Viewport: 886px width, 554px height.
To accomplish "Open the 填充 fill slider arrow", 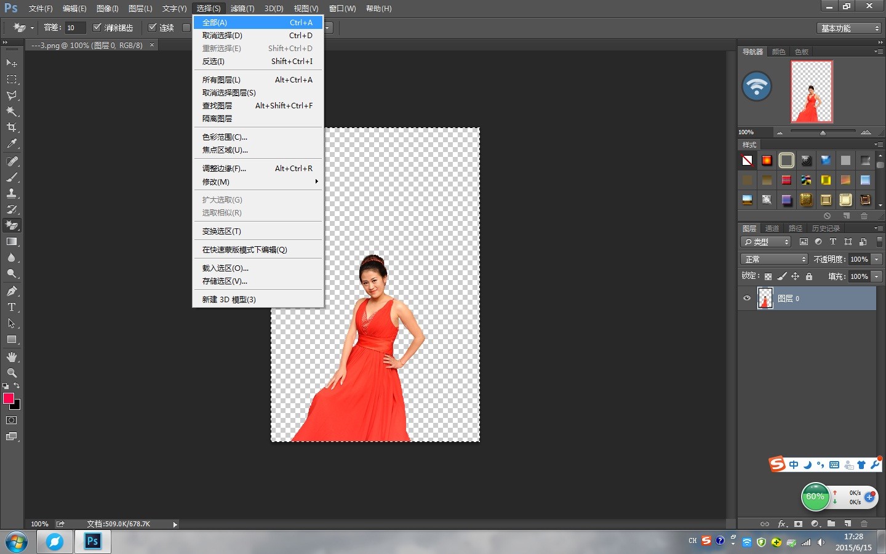I will 877,276.
